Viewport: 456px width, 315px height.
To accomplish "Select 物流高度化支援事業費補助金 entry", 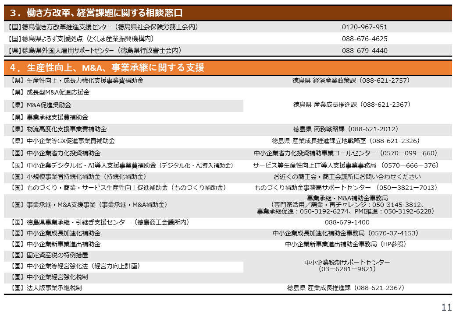I will tap(58, 129).
